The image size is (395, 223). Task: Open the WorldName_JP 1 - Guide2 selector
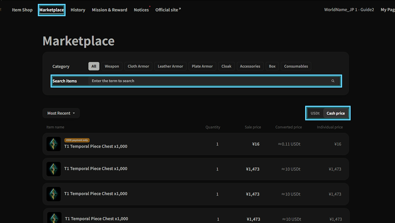349,10
